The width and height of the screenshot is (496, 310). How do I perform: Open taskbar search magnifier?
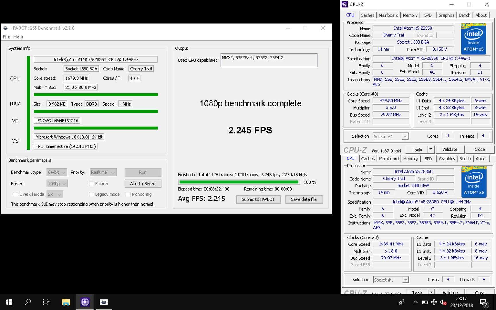tap(28, 302)
